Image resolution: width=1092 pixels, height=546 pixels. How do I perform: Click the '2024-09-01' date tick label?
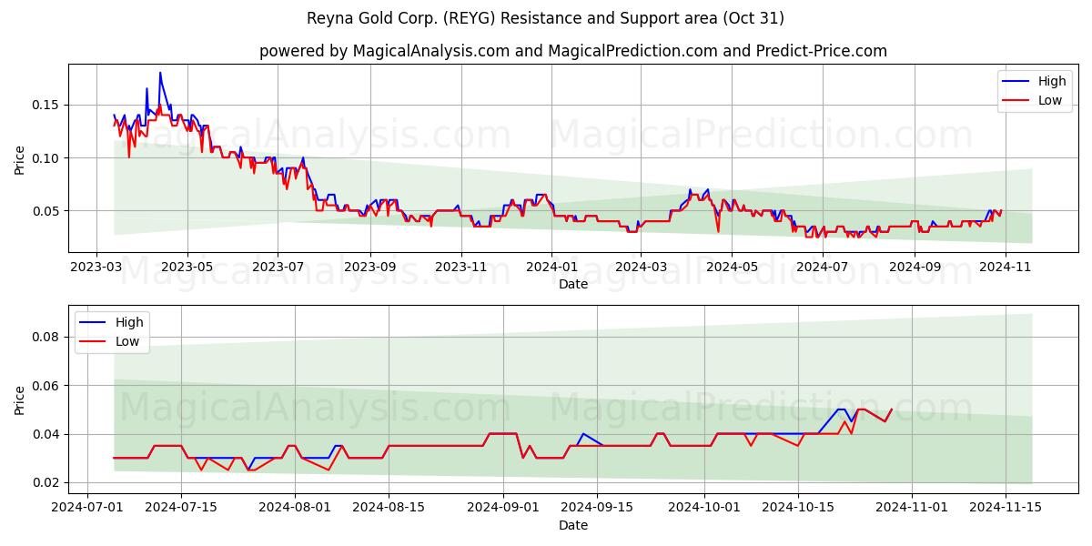point(502,508)
